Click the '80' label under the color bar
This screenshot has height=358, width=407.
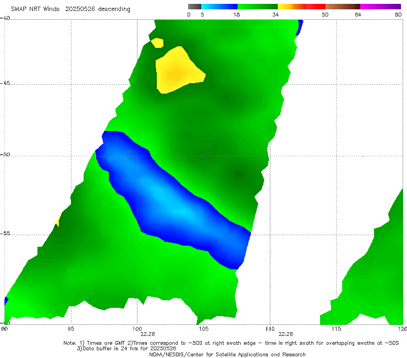pos(398,15)
